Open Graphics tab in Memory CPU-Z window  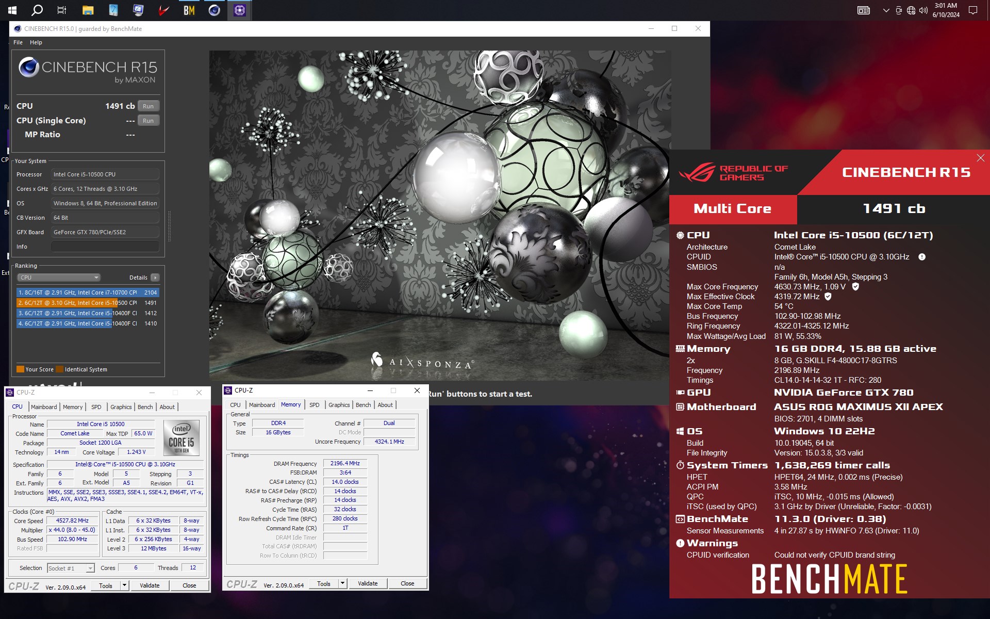(339, 405)
